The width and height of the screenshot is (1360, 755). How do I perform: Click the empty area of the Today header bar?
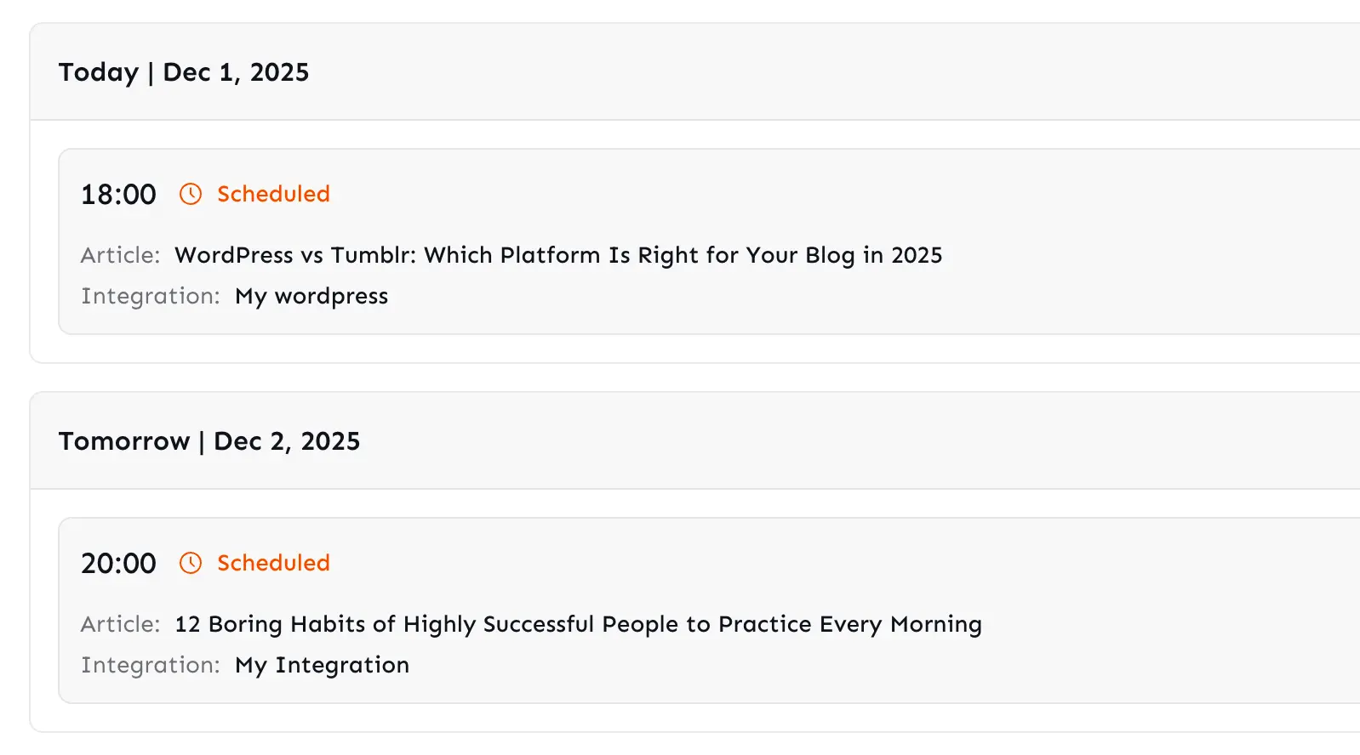click(851, 73)
